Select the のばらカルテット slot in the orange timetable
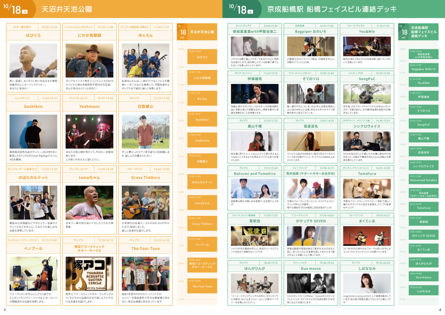This screenshot has width=445, height=315. point(202,181)
